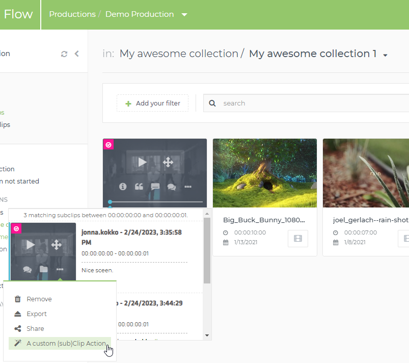Click subclip list scroll down arrow

pyautogui.click(x=207, y=335)
